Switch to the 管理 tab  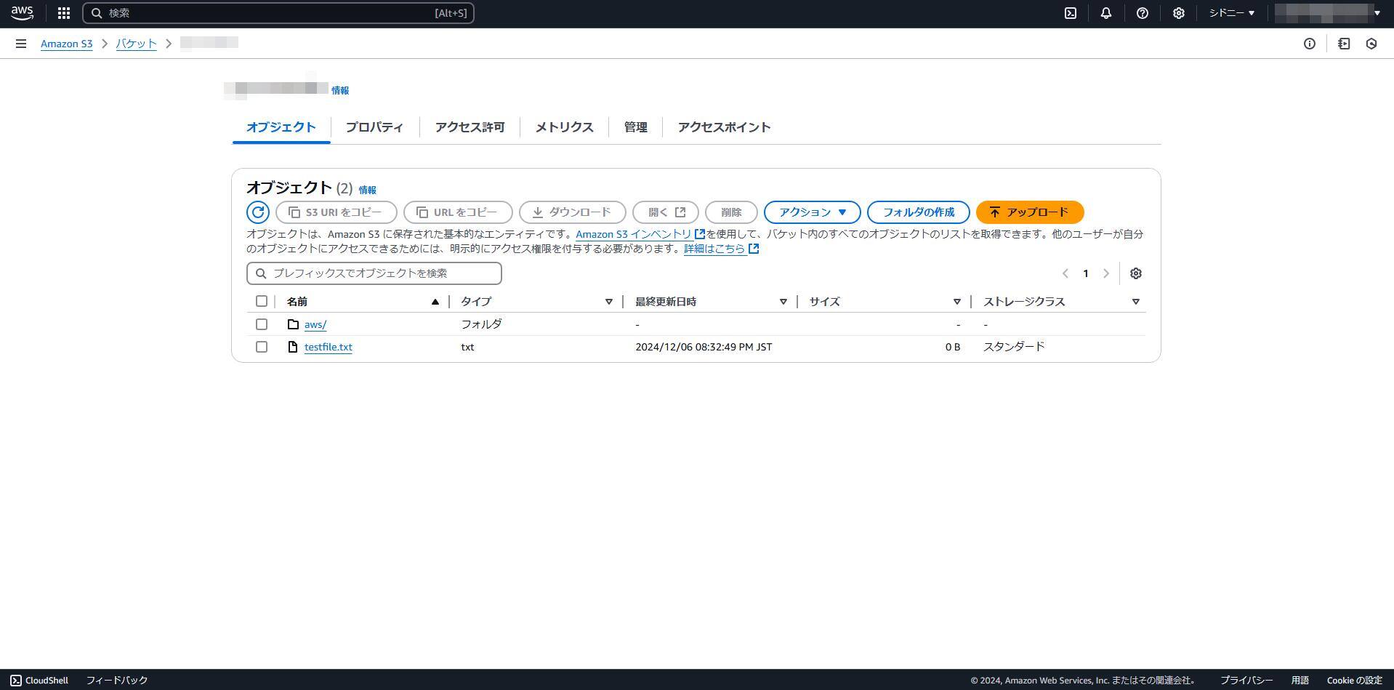click(635, 127)
